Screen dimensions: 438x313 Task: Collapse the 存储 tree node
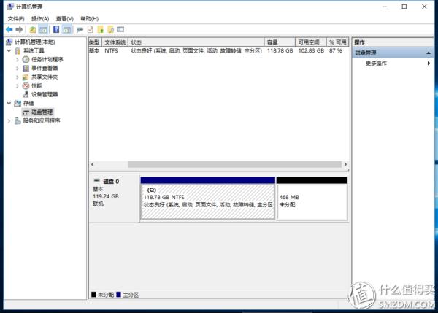click(9, 104)
